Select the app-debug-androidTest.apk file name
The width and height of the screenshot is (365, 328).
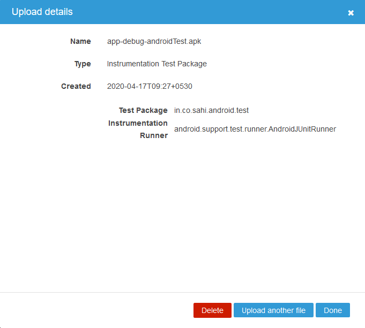tap(154, 41)
